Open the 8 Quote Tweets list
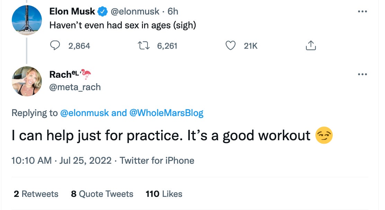 pos(102,194)
